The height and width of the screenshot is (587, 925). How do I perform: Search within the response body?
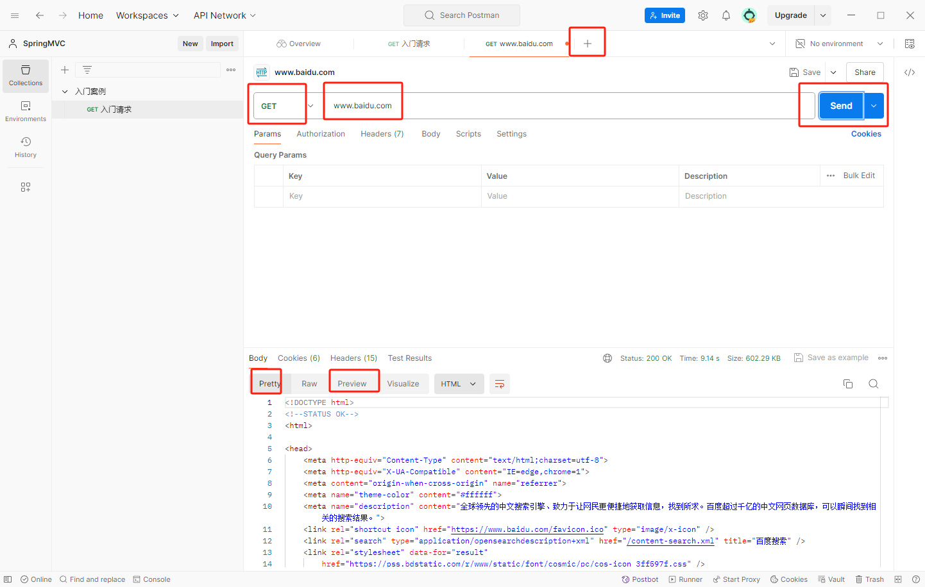point(874,384)
